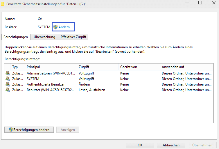Click the shield icon beside Ändern
Screen dimensions: 219x149
pyautogui.click(x=55, y=27)
